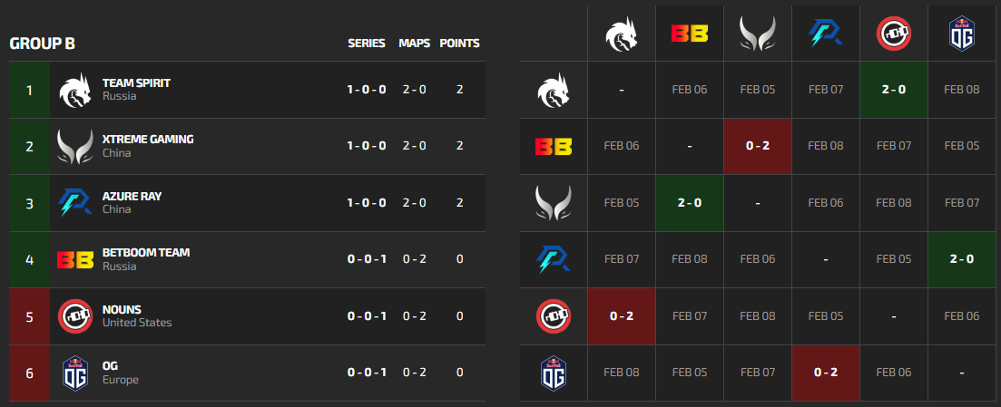
Task: Click green 2 - 0 cell in Team Spirit row
Action: click(x=894, y=90)
